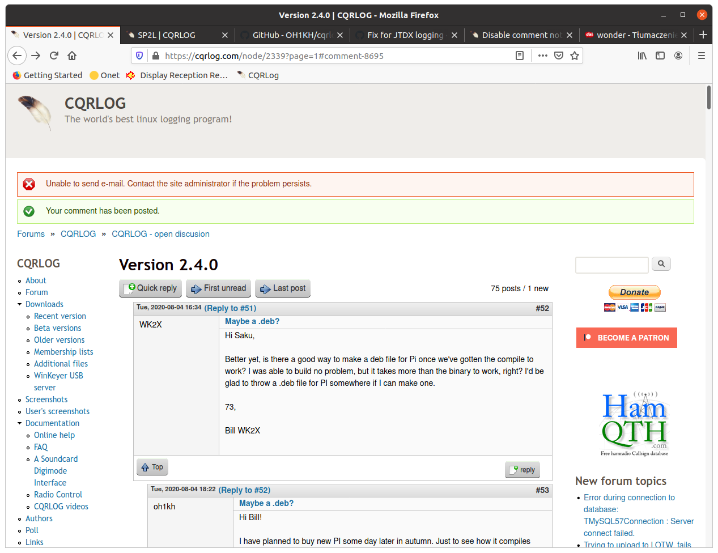This screenshot has height=553, width=718.
Task: Open post permalink #52
Action: [542, 308]
